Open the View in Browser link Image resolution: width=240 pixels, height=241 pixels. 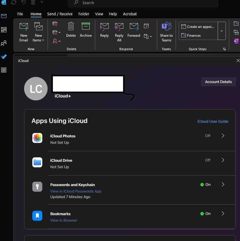point(64,220)
